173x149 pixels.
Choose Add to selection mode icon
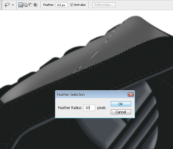(x=26, y=5)
